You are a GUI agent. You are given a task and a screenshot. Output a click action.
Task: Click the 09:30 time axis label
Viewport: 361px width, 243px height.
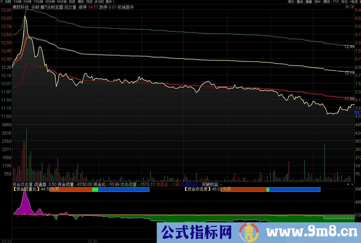click(7, 241)
